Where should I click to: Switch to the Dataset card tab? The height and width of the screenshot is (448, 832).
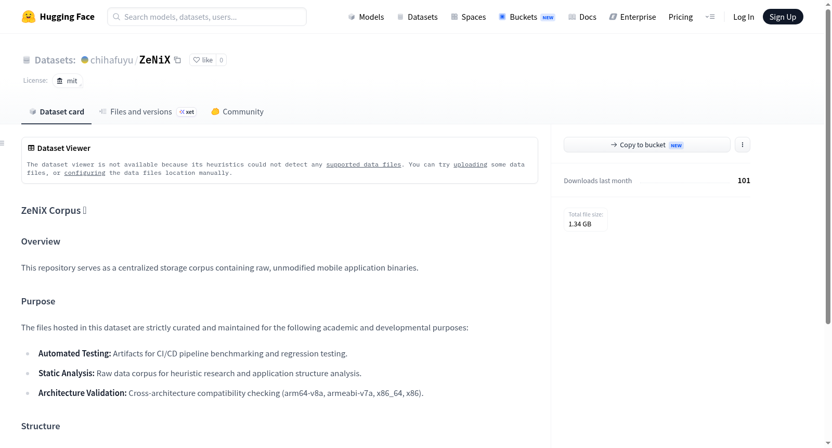(56, 111)
